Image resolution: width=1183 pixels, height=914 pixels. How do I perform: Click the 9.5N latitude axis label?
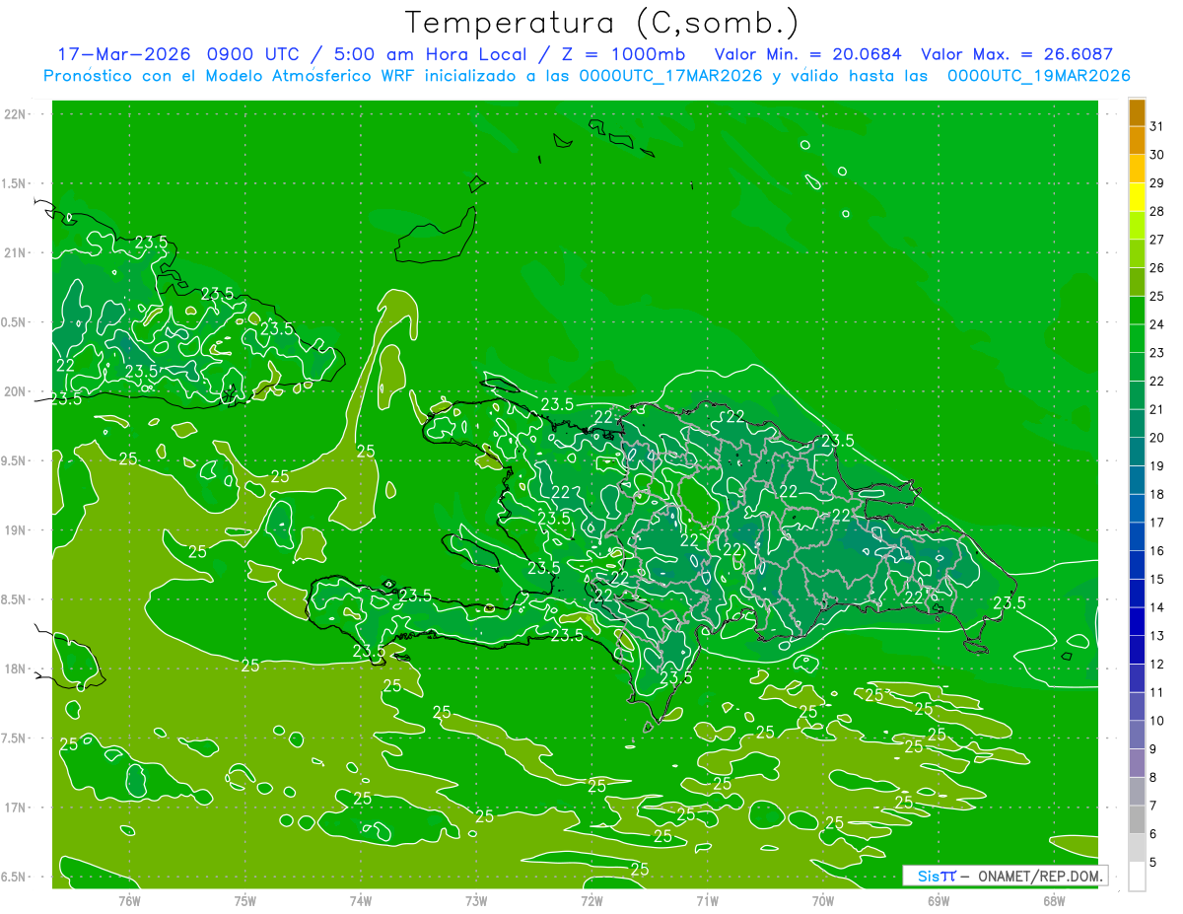pyautogui.click(x=15, y=460)
